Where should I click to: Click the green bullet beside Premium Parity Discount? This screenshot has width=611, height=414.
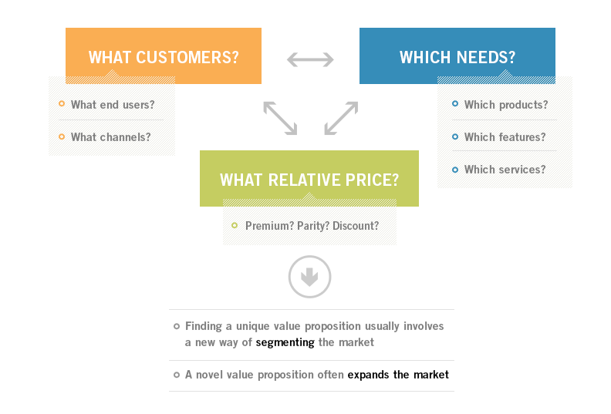[x=235, y=225]
